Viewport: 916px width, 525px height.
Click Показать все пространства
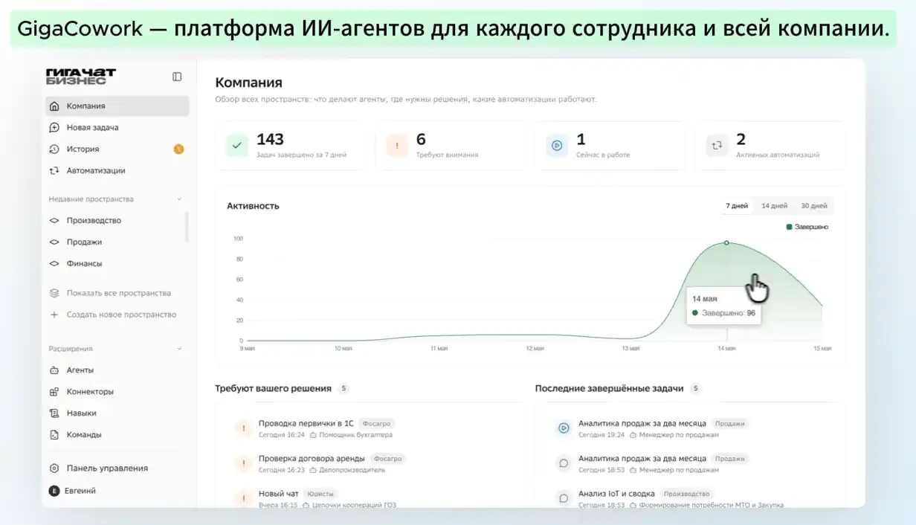118,293
